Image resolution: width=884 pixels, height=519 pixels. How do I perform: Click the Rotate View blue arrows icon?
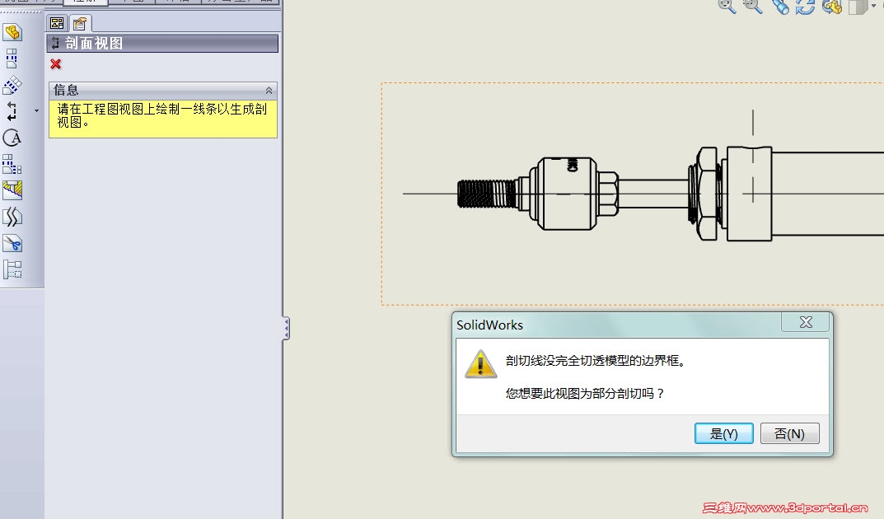805,7
